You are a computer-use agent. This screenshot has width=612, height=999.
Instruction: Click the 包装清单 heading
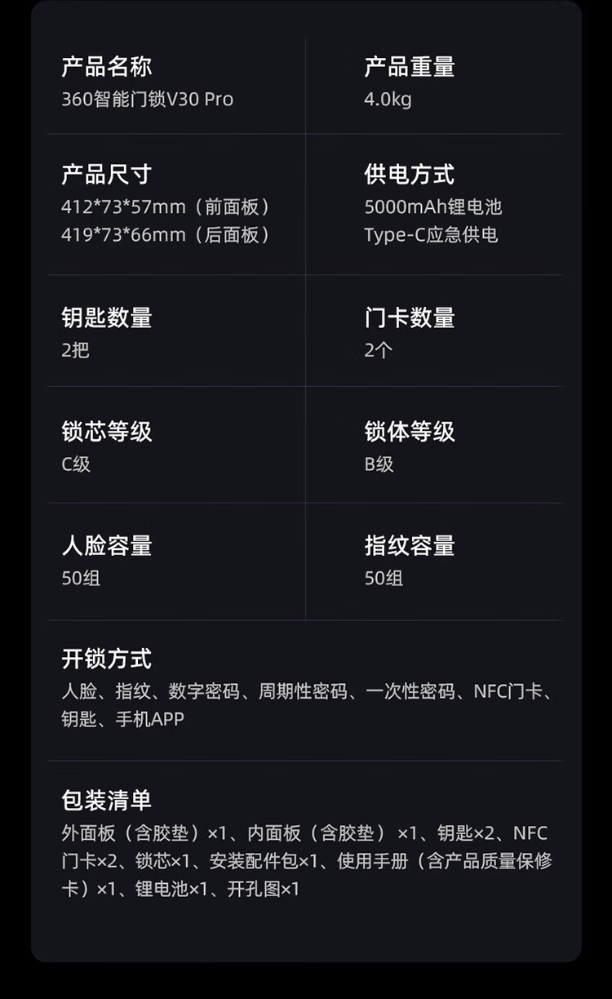(x=106, y=801)
